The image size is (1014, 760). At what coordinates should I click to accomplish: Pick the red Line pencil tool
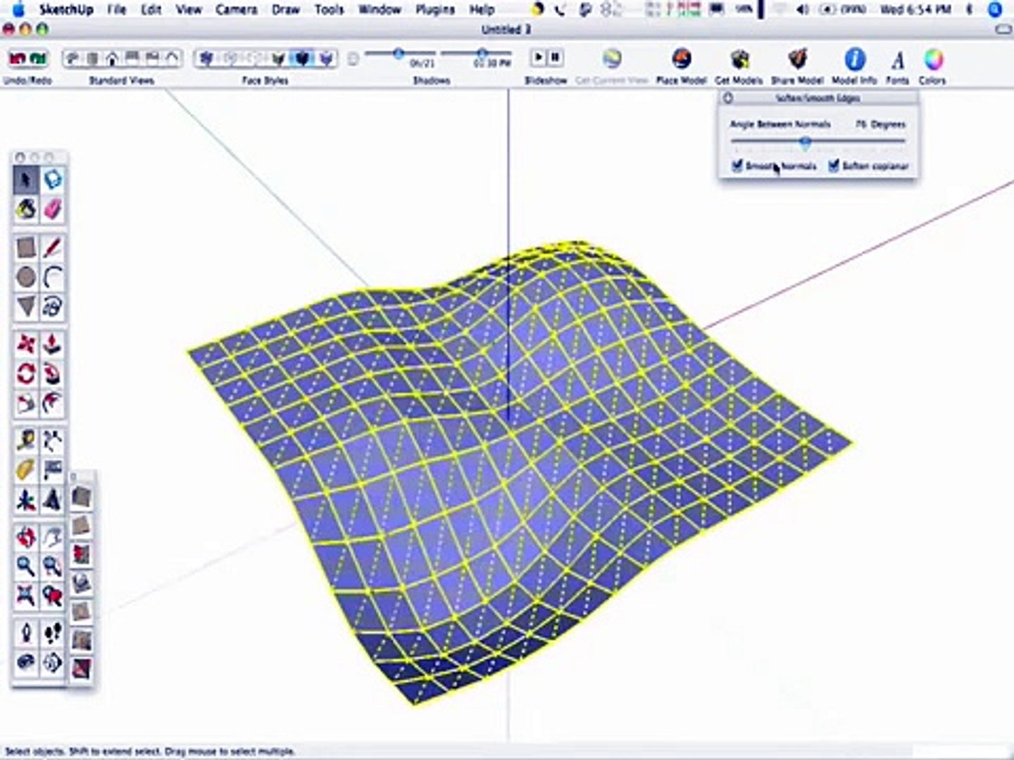pyautogui.click(x=53, y=248)
